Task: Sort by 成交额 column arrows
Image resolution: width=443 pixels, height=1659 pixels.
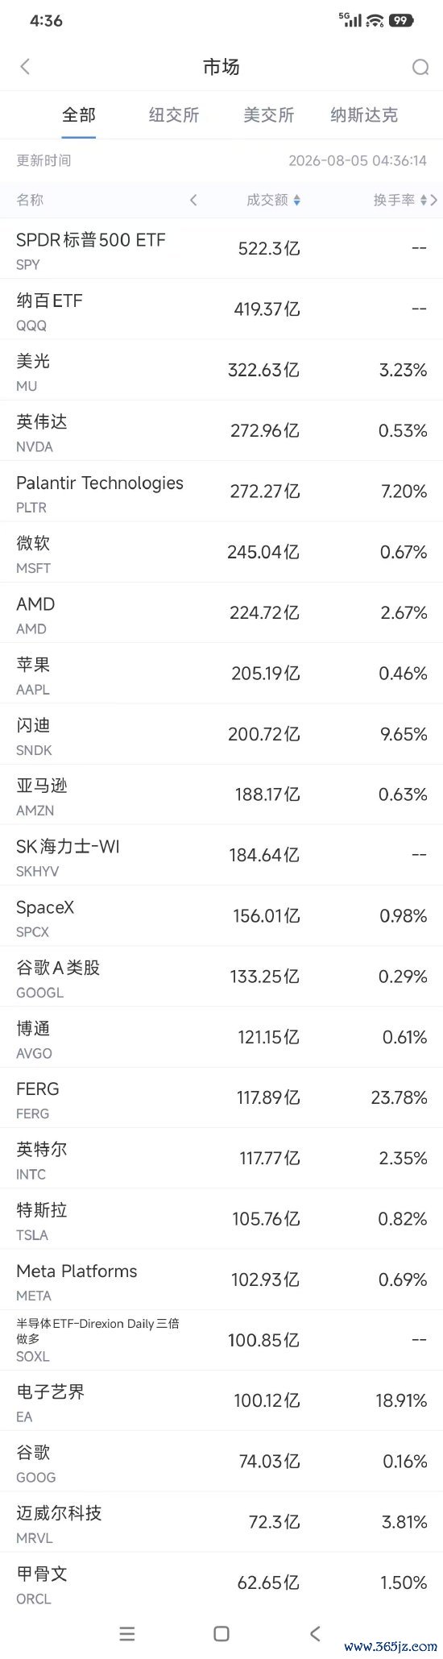Action: (296, 200)
